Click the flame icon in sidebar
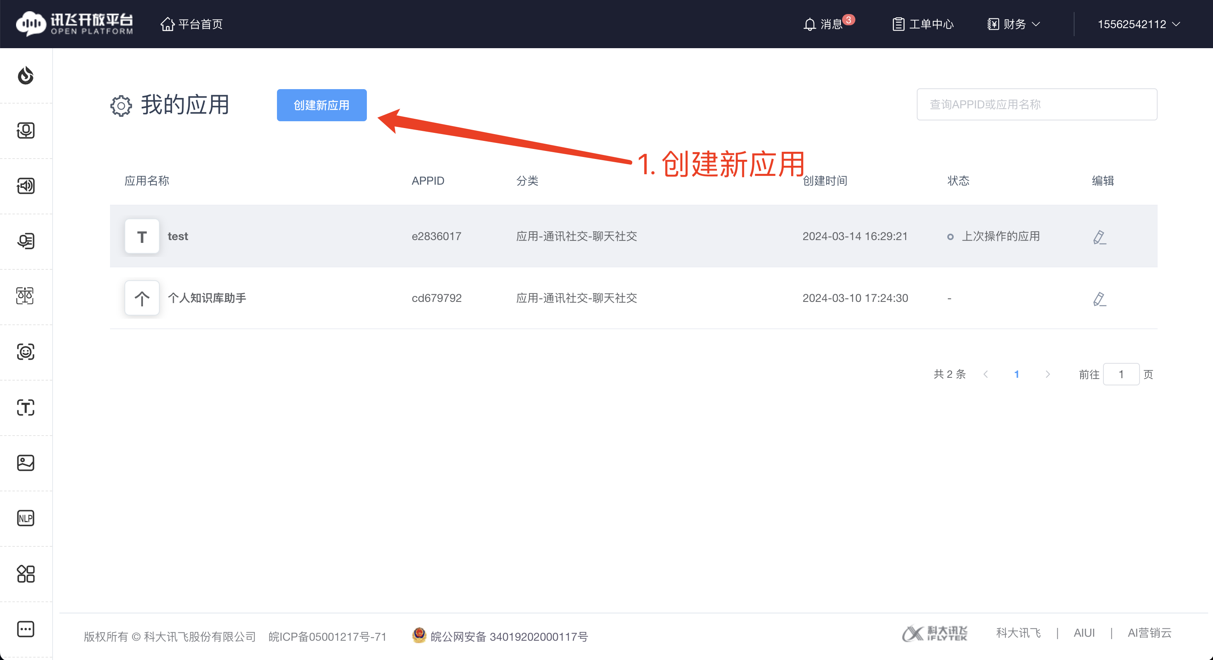 pos(26,75)
